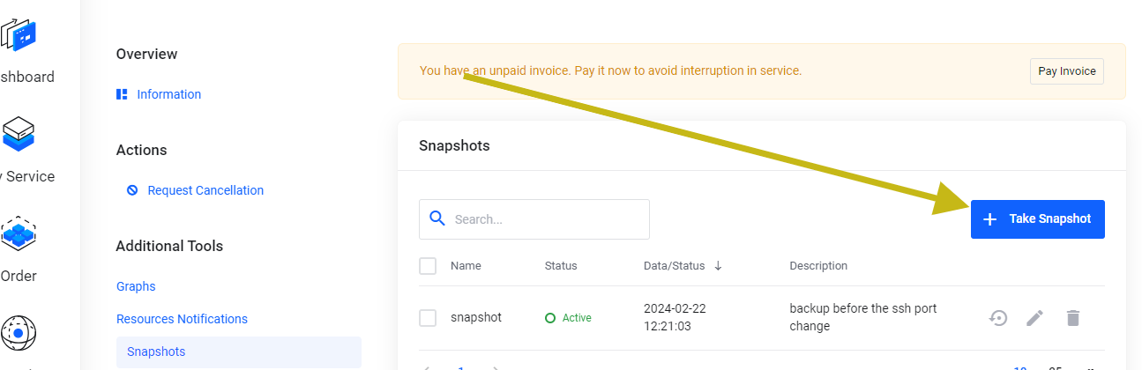Viewport: 1142px width, 370px height.
Task: Click the globe icon in the sidebar
Action: (18, 332)
